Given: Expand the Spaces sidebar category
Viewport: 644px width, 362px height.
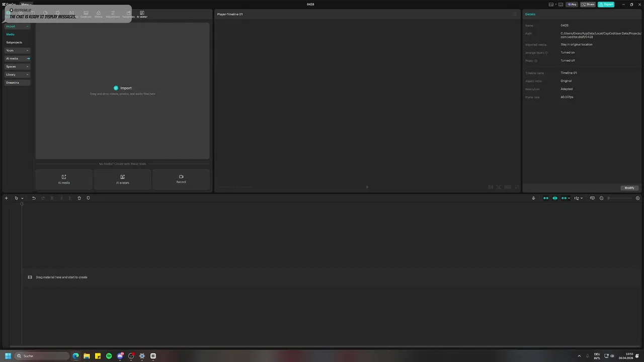Looking at the screenshot, I should [17, 66].
